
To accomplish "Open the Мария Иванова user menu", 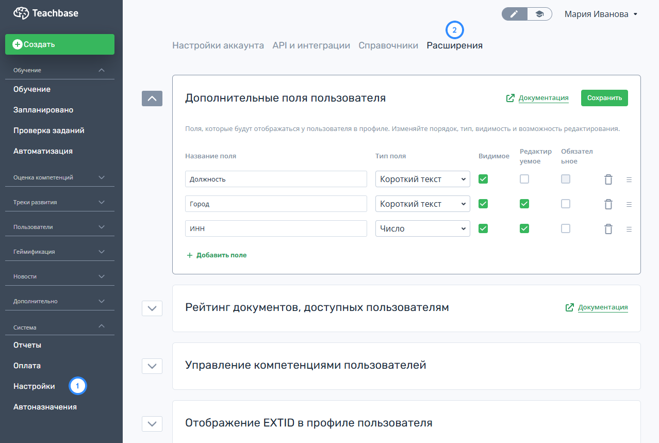I will [601, 14].
